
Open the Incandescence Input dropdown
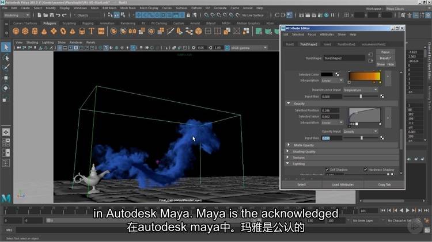click(x=361, y=90)
